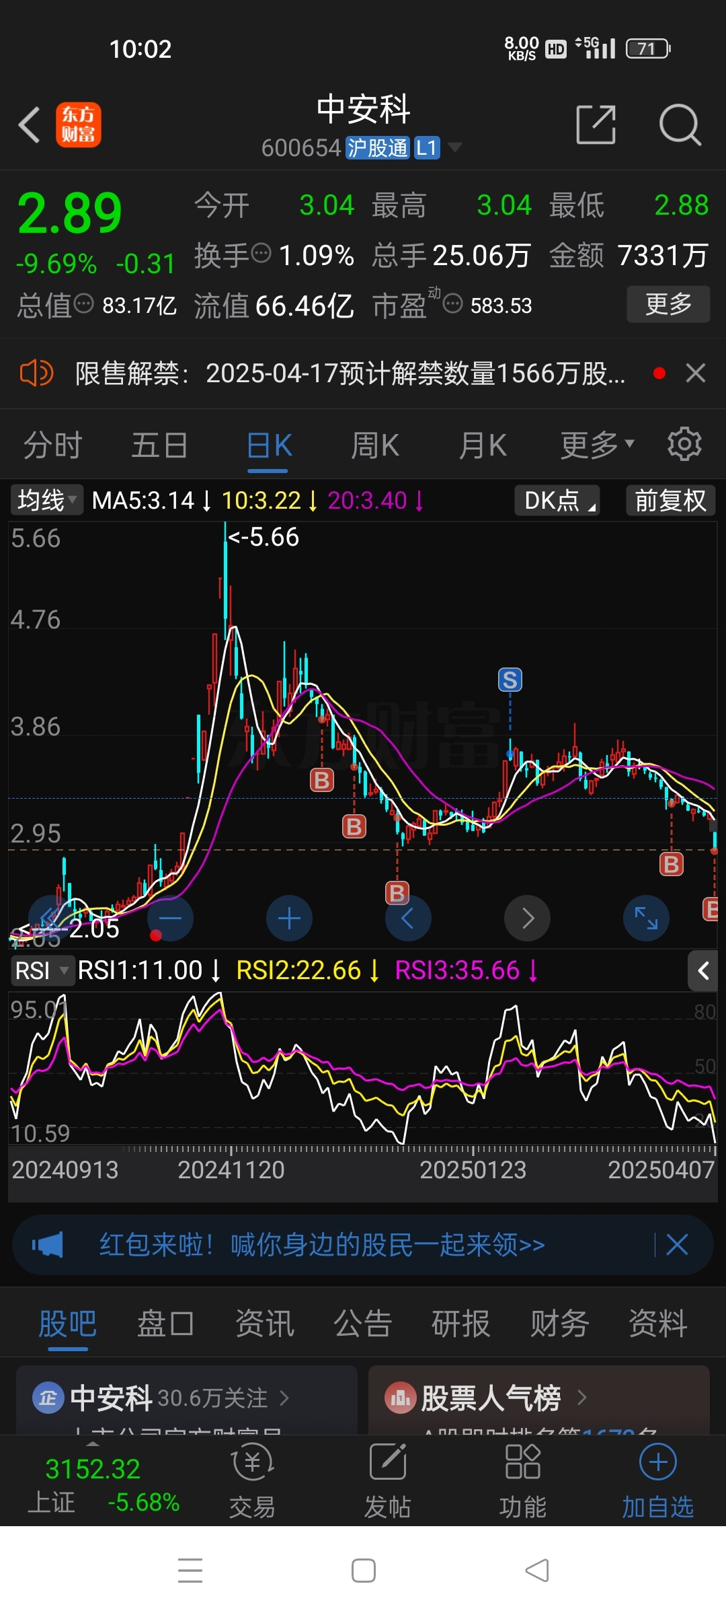Tap the 更多 quote details button

668,304
